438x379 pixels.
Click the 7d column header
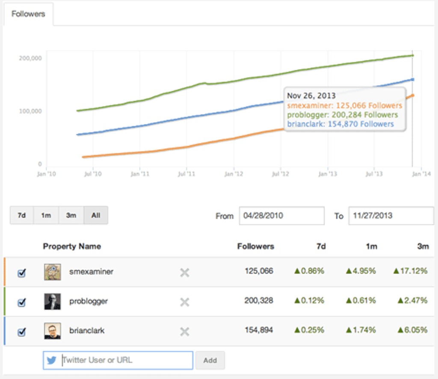pyautogui.click(x=321, y=246)
